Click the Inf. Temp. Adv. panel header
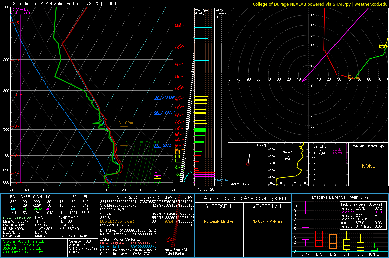Viewport: 389px width, 258px height. click(221, 14)
